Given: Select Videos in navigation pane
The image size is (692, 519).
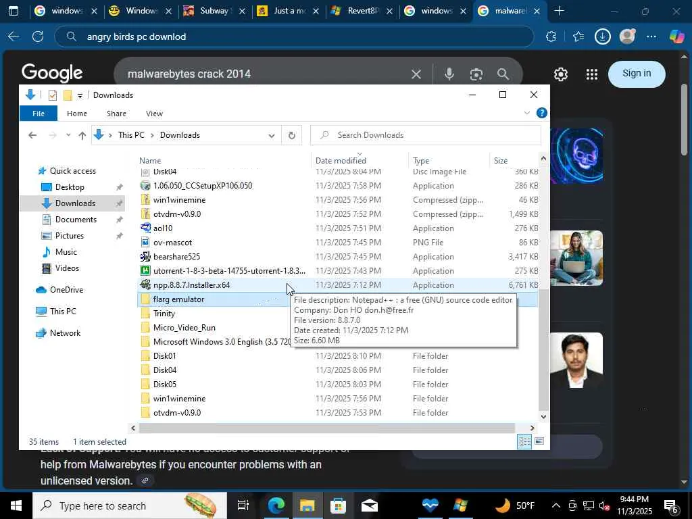Looking at the screenshot, I should tap(67, 268).
